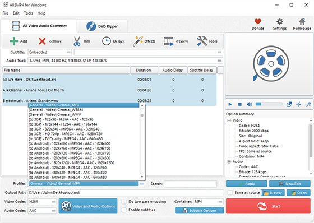Open Video and Audio Options
Viewport: 314px width, 223px height.
88,206
